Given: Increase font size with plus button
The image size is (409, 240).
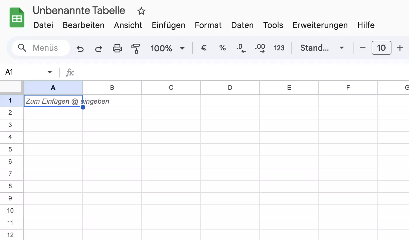Looking at the screenshot, I should point(400,48).
